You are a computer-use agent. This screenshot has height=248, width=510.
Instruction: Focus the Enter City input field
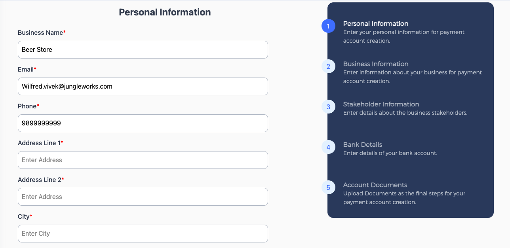143,233
